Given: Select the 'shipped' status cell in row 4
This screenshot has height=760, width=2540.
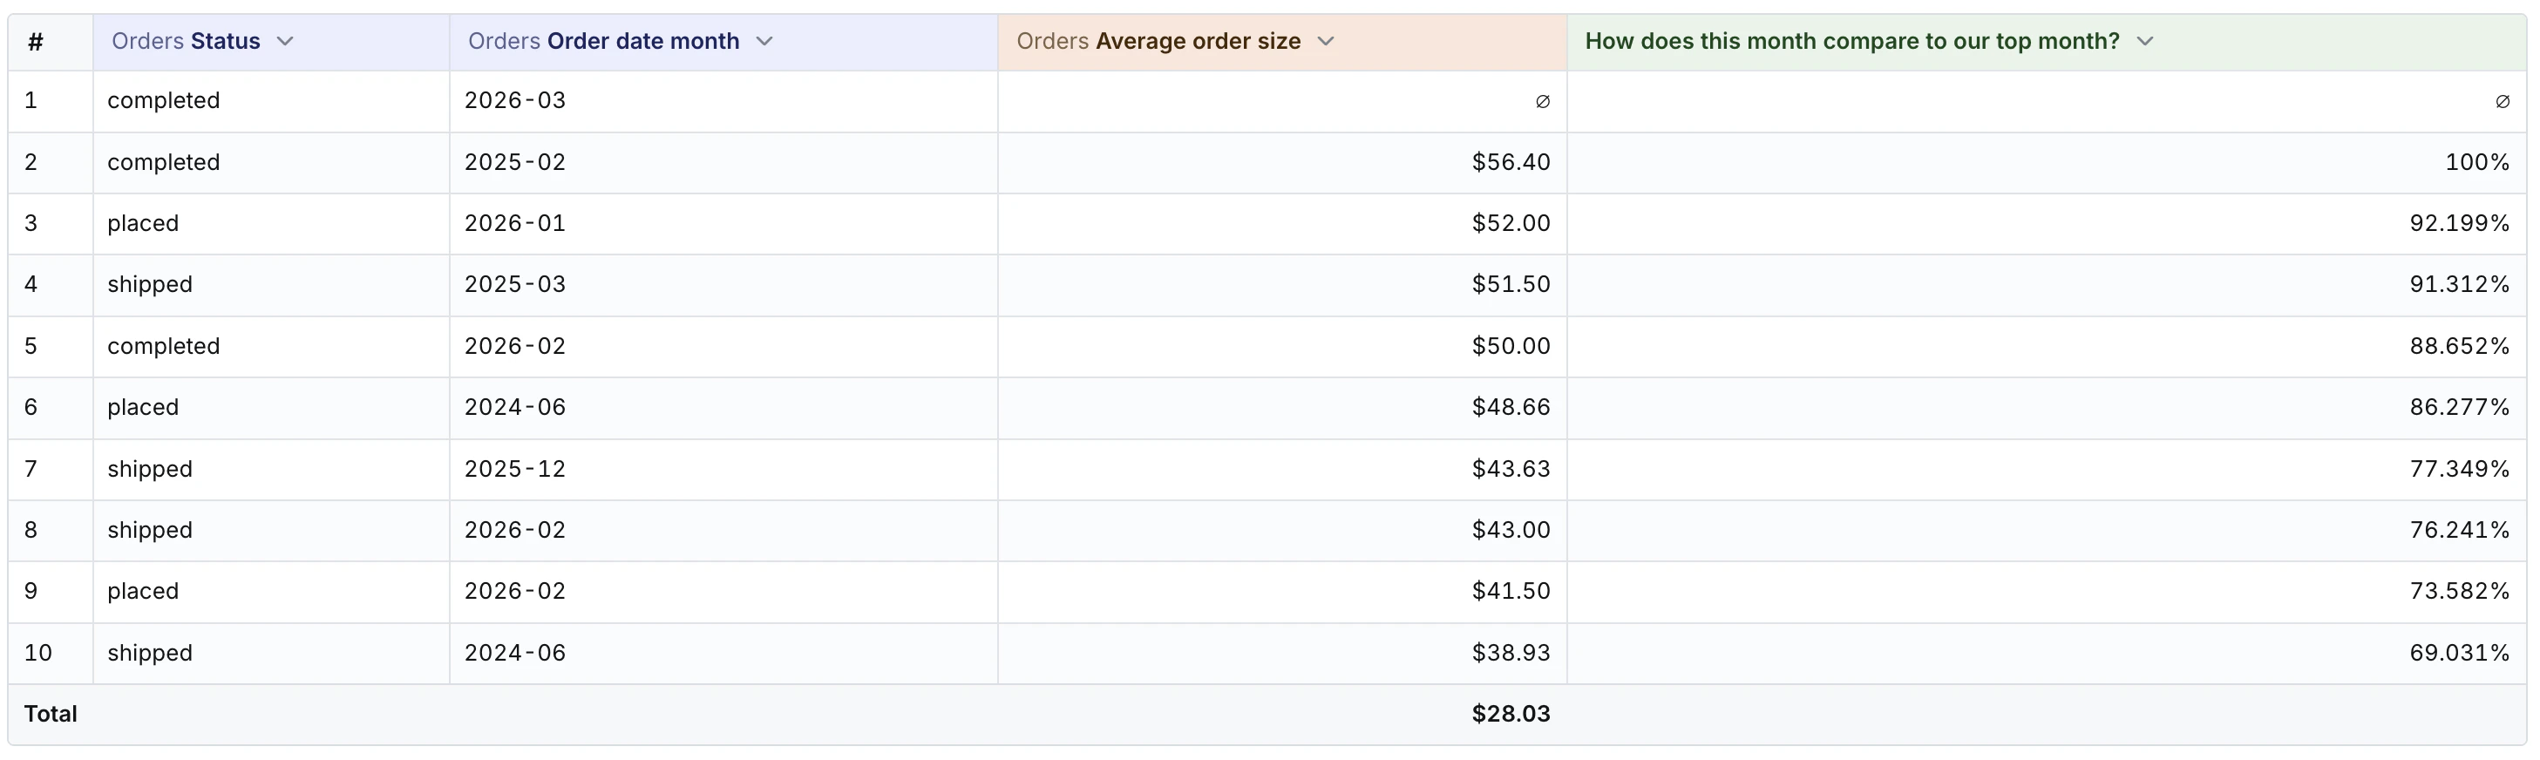Looking at the screenshot, I should tap(271, 285).
